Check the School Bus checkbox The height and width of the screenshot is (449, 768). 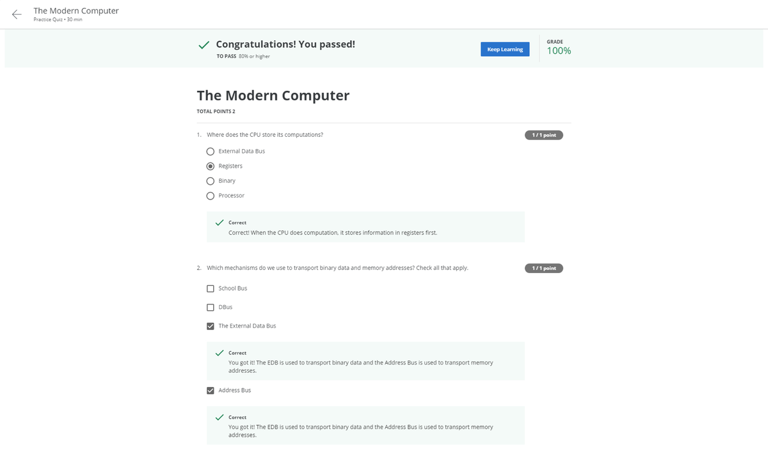tap(210, 288)
